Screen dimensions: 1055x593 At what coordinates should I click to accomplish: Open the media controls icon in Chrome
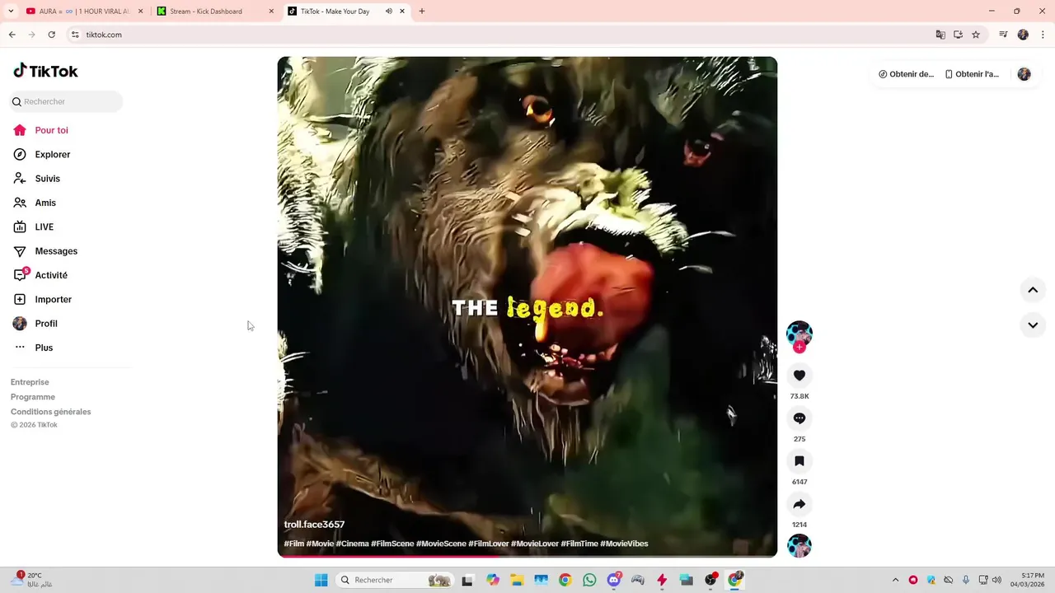(x=1003, y=35)
